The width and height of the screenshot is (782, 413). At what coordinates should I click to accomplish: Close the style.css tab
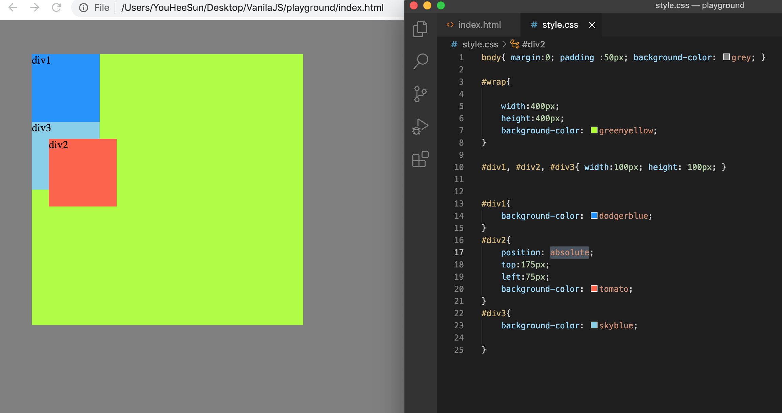(x=592, y=25)
